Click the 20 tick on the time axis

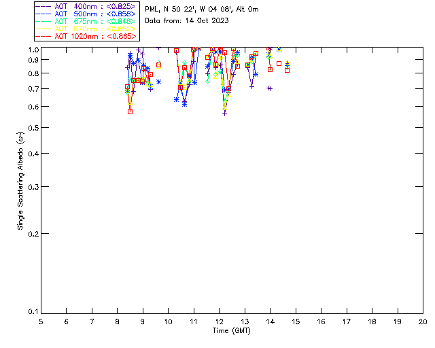click(x=423, y=321)
